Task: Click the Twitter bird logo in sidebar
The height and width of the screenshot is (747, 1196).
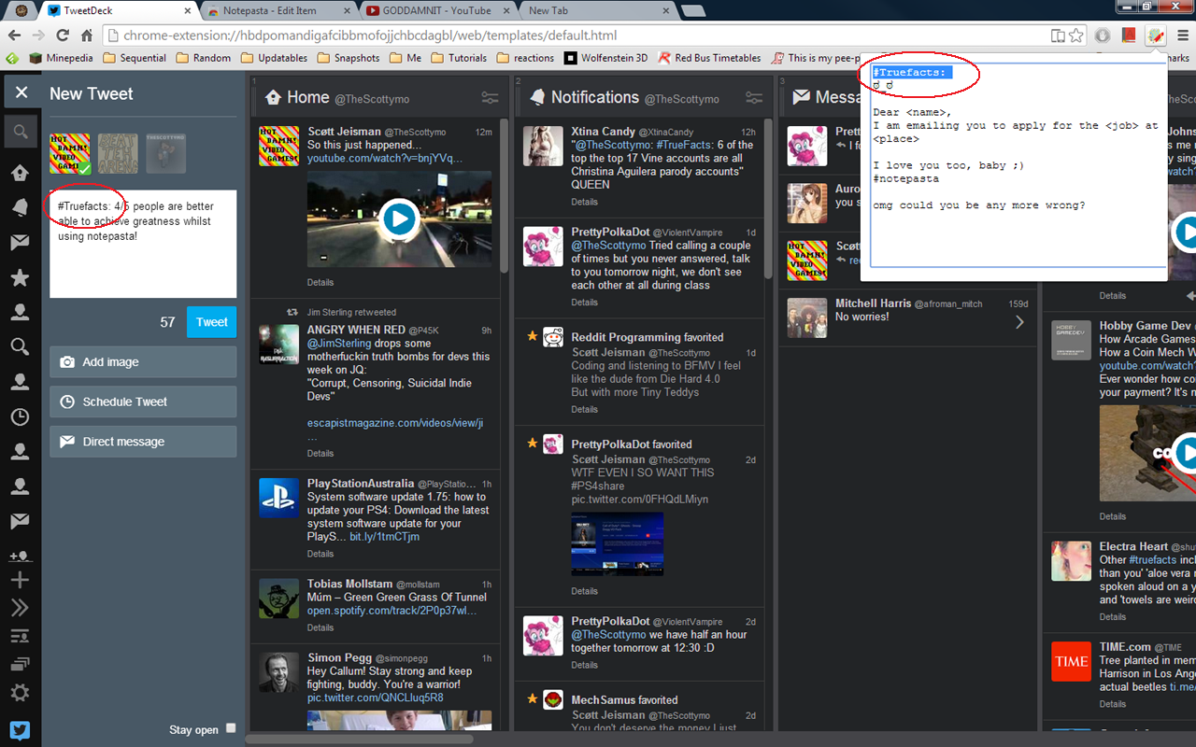Action: pyautogui.click(x=20, y=730)
